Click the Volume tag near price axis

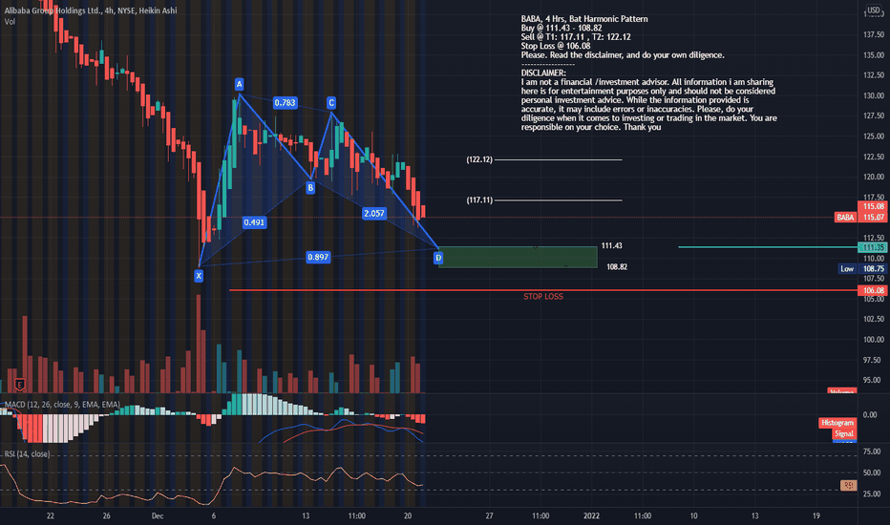pyautogui.click(x=841, y=391)
